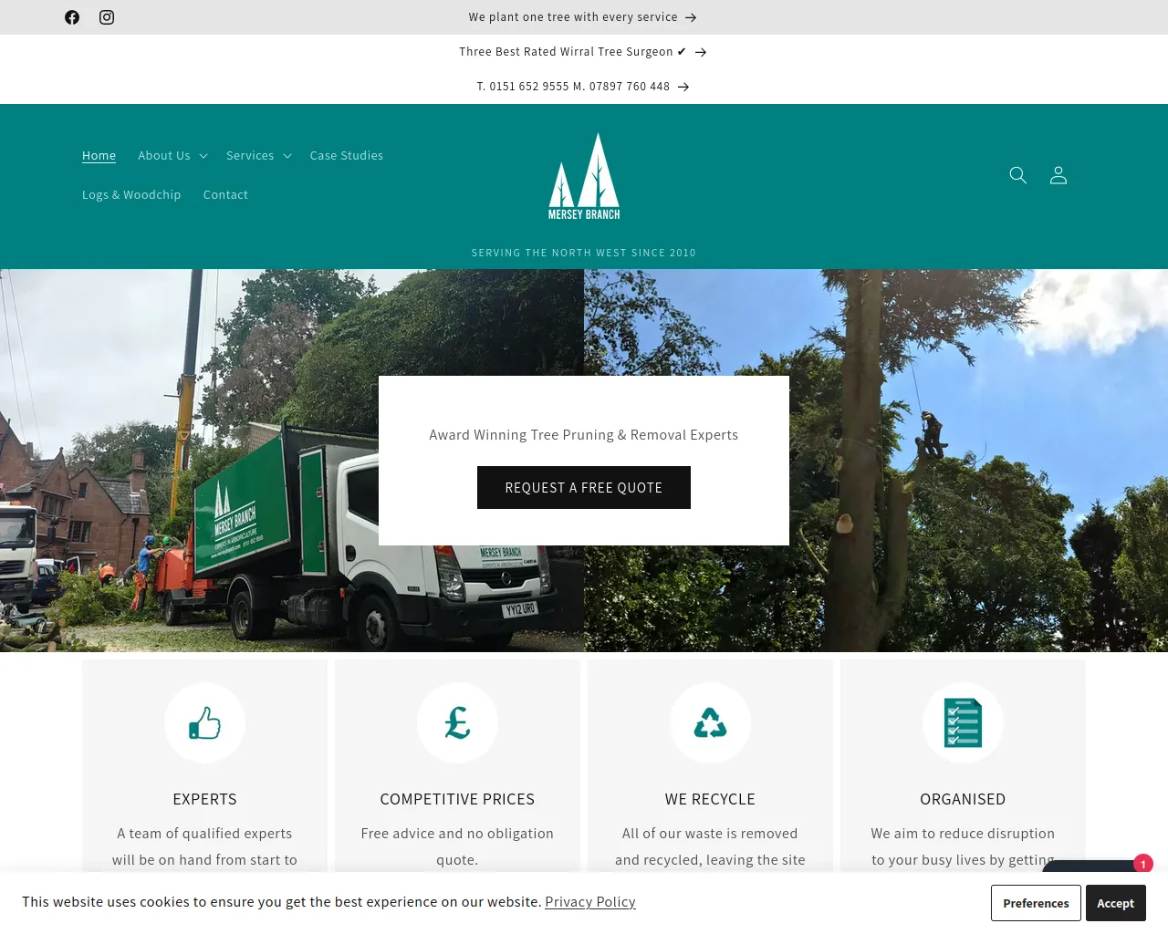1168x934 pixels.
Task: Open the Instagram profile icon
Action: coord(107,17)
